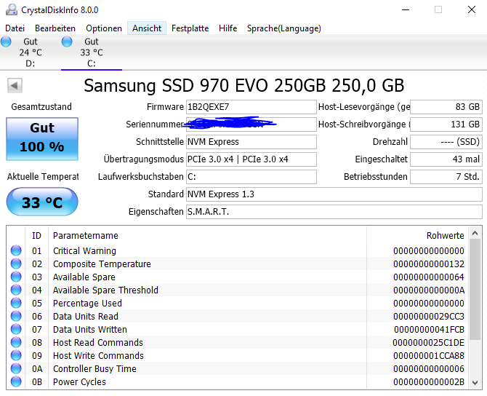The width and height of the screenshot is (487, 396).
Task: Click raw value 00000000041FCB
Action: [429, 329]
